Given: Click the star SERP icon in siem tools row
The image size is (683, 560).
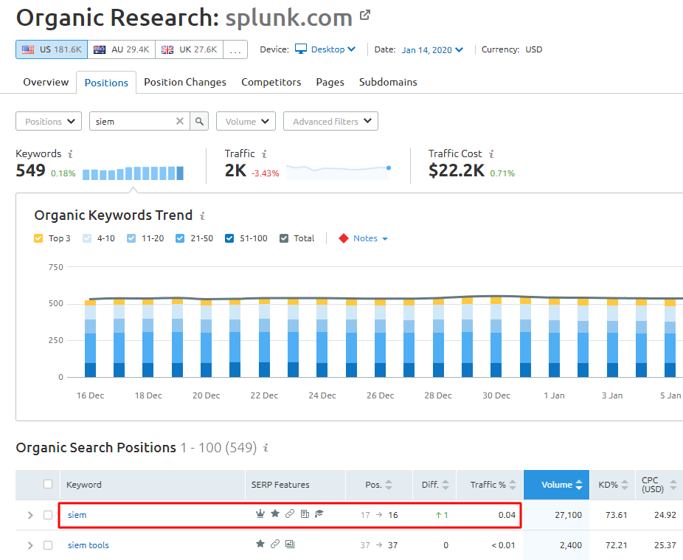Looking at the screenshot, I should pyautogui.click(x=260, y=544).
